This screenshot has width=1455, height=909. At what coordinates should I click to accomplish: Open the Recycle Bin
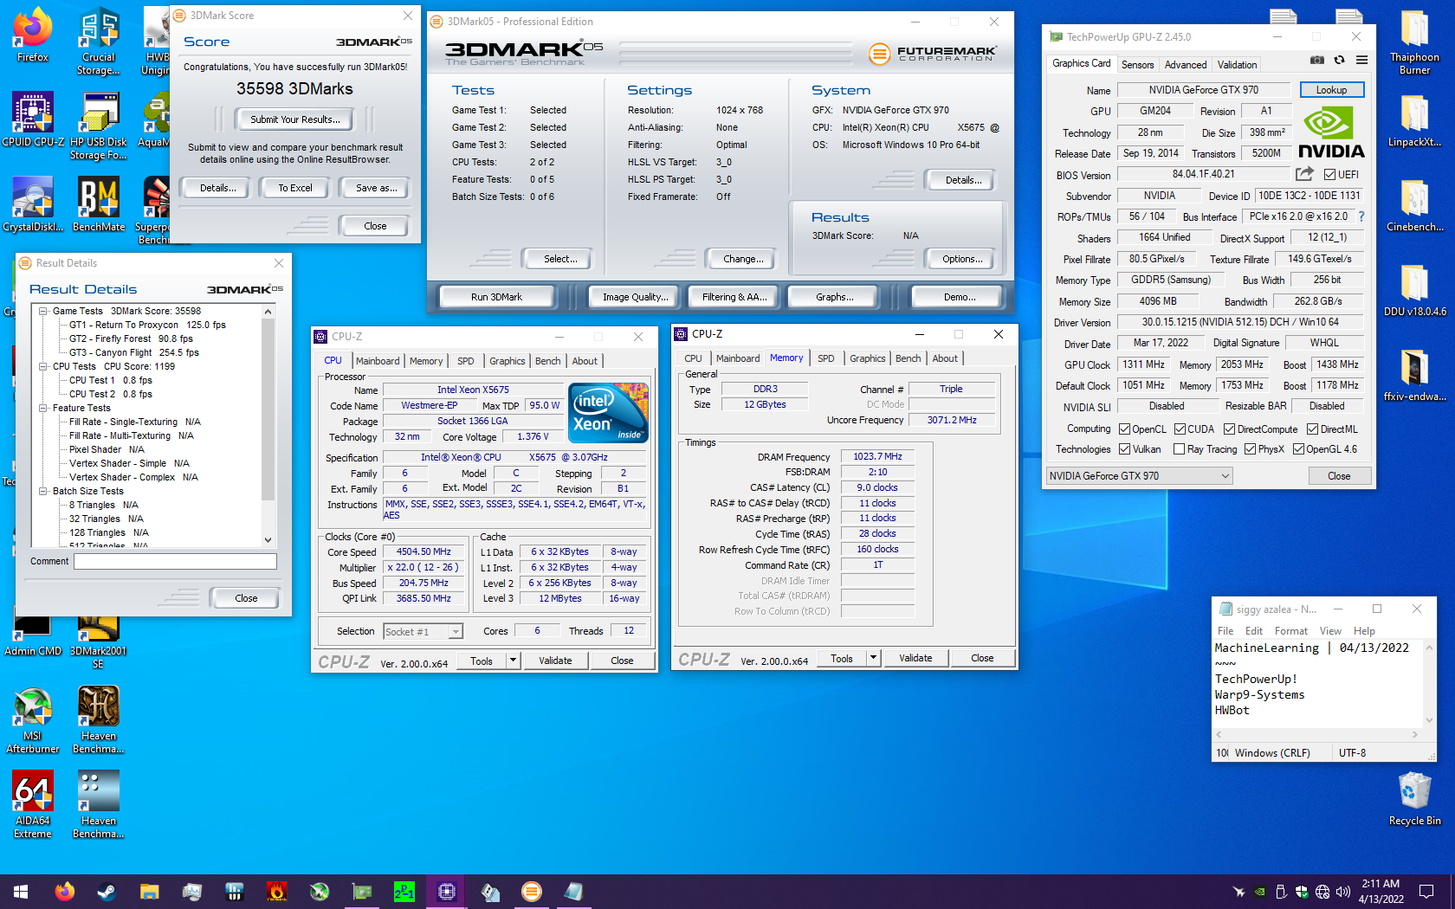tap(1414, 798)
